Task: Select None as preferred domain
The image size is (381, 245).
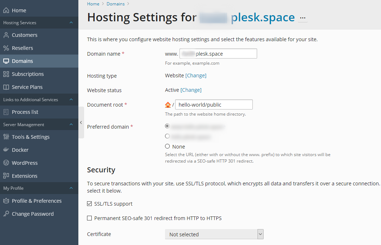Action: coord(167,146)
